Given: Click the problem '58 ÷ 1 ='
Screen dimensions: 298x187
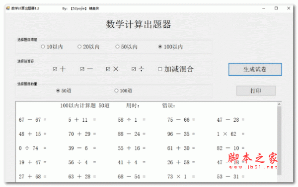Looking at the screenshot, I should click(132, 120).
